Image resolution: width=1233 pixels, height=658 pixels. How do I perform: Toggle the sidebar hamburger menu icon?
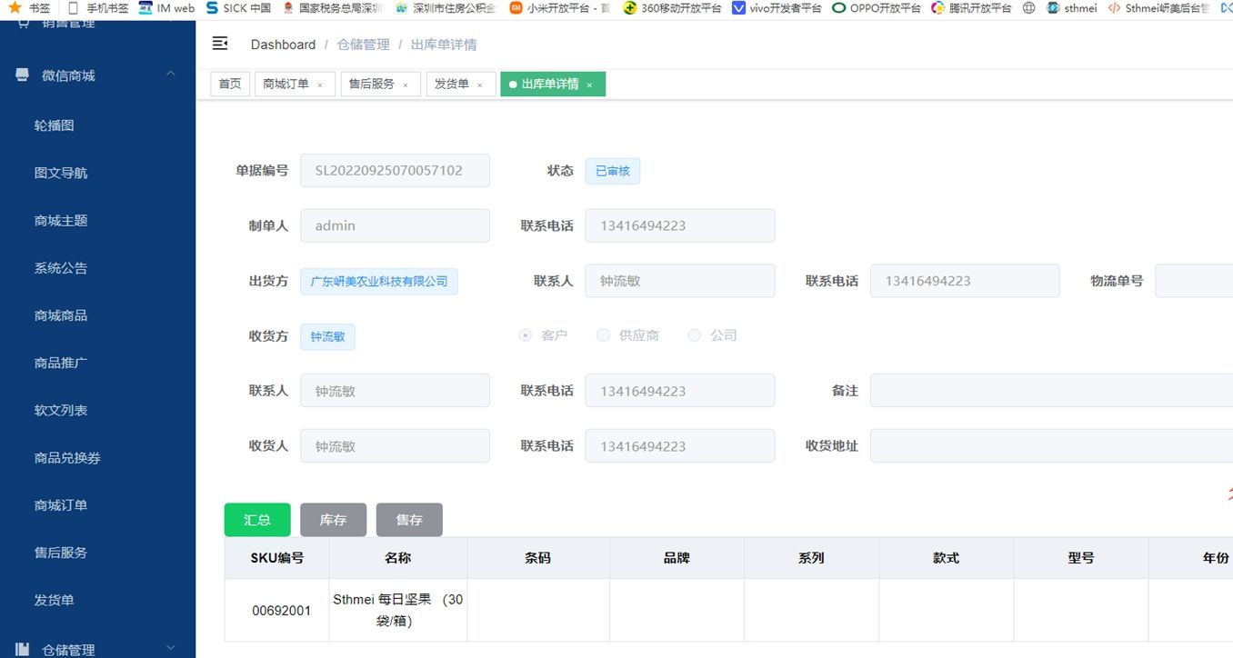[x=219, y=44]
